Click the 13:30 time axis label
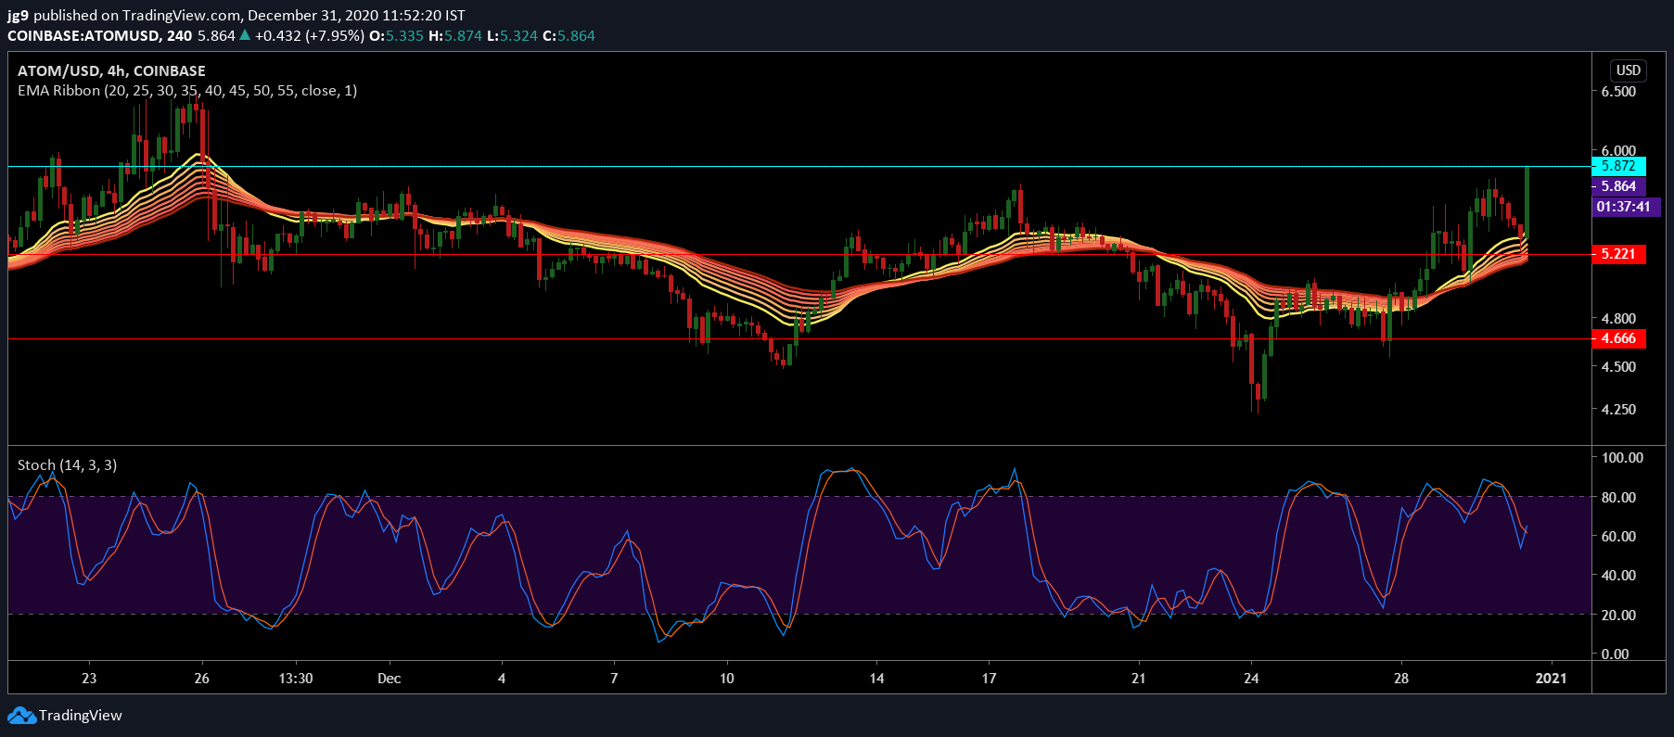This screenshot has width=1674, height=737. 296,679
